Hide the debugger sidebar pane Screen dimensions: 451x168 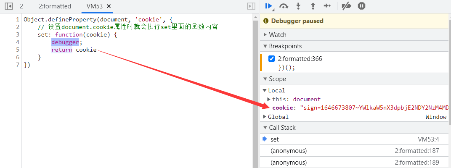pos(251,6)
